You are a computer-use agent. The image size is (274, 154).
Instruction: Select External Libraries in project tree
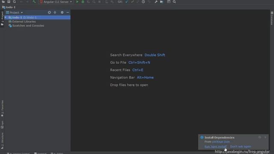tap(24, 21)
